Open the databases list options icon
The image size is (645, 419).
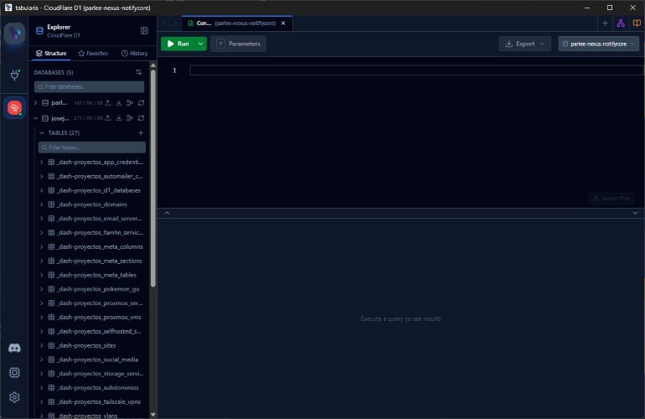139,72
